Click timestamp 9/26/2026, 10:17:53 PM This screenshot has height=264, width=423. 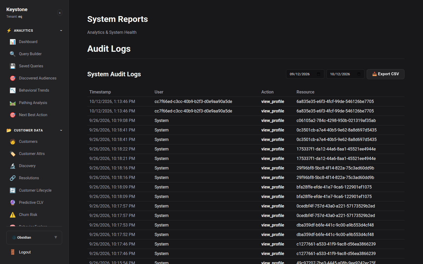pyautogui.click(x=112, y=225)
